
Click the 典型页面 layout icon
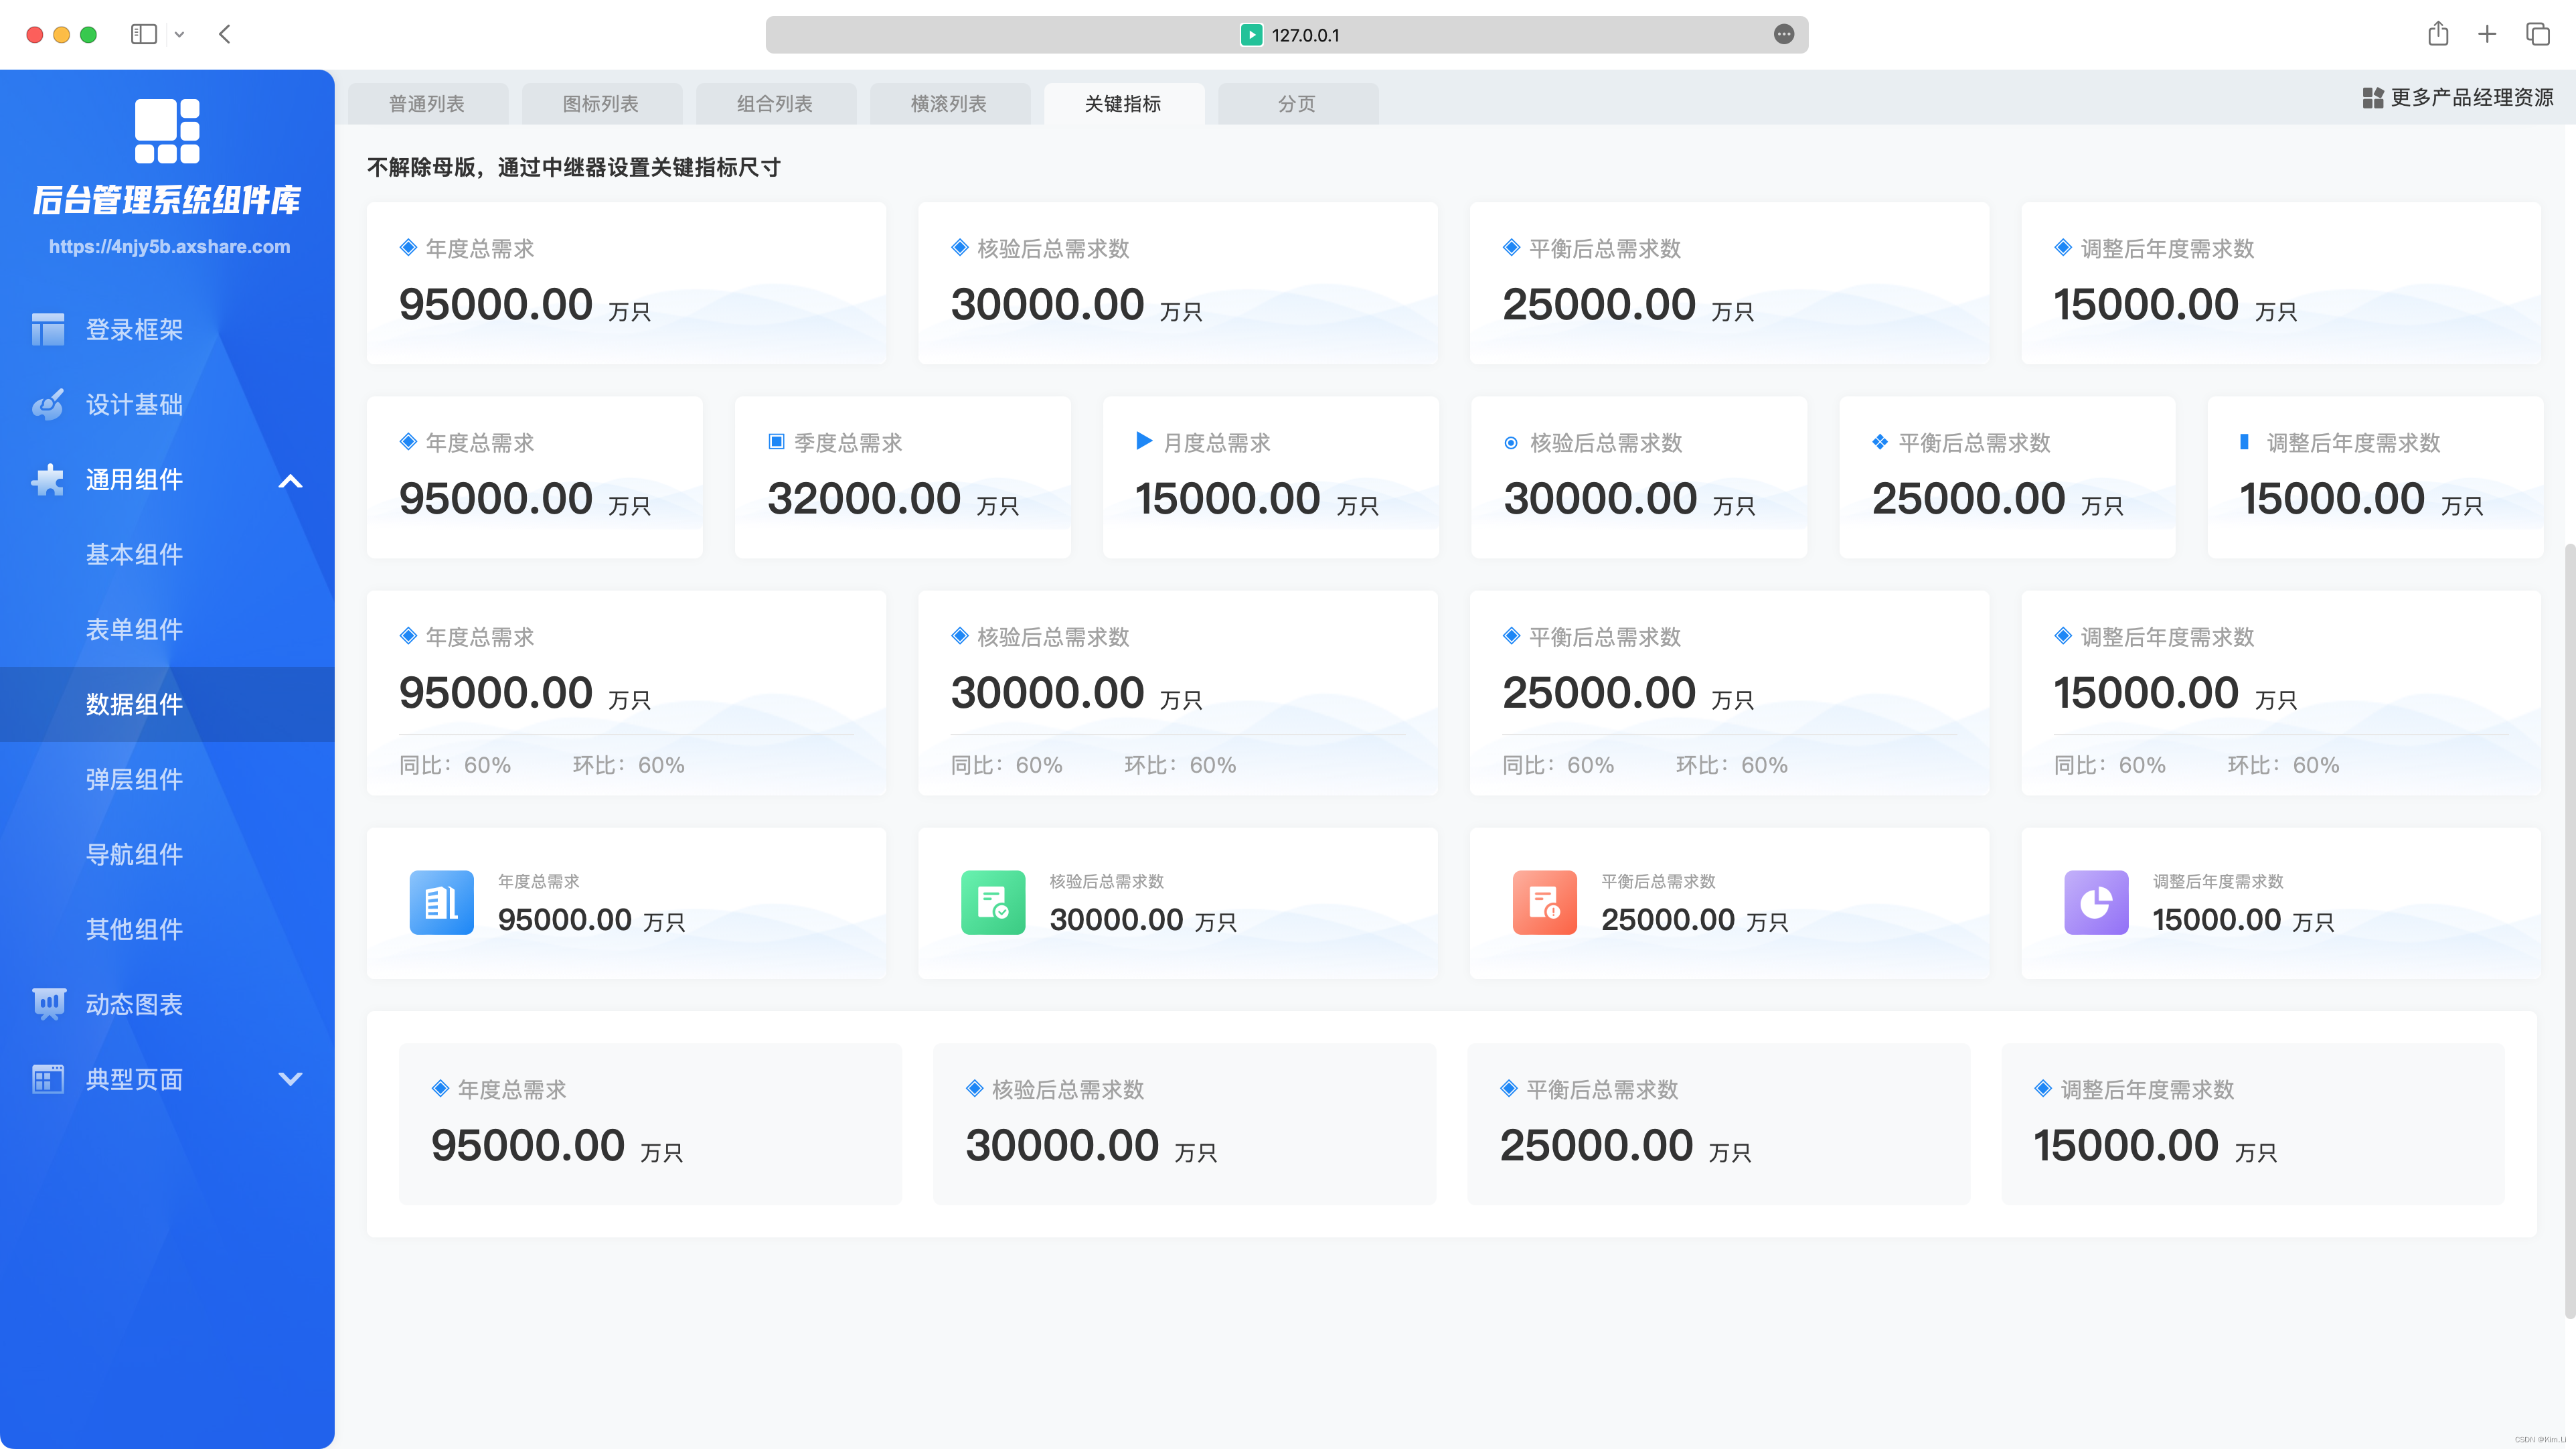click(x=47, y=1079)
